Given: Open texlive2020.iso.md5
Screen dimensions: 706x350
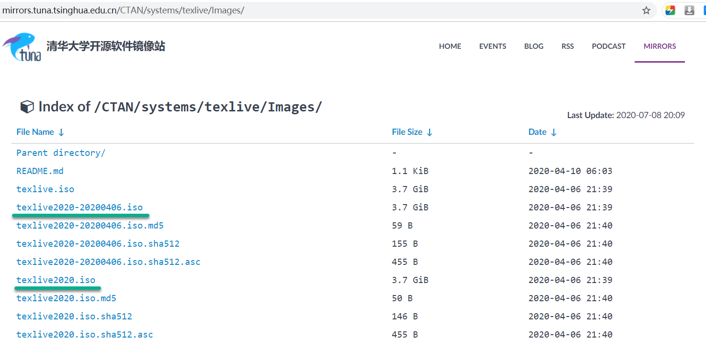Looking at the screenshot, I should [x=66, y=298].
